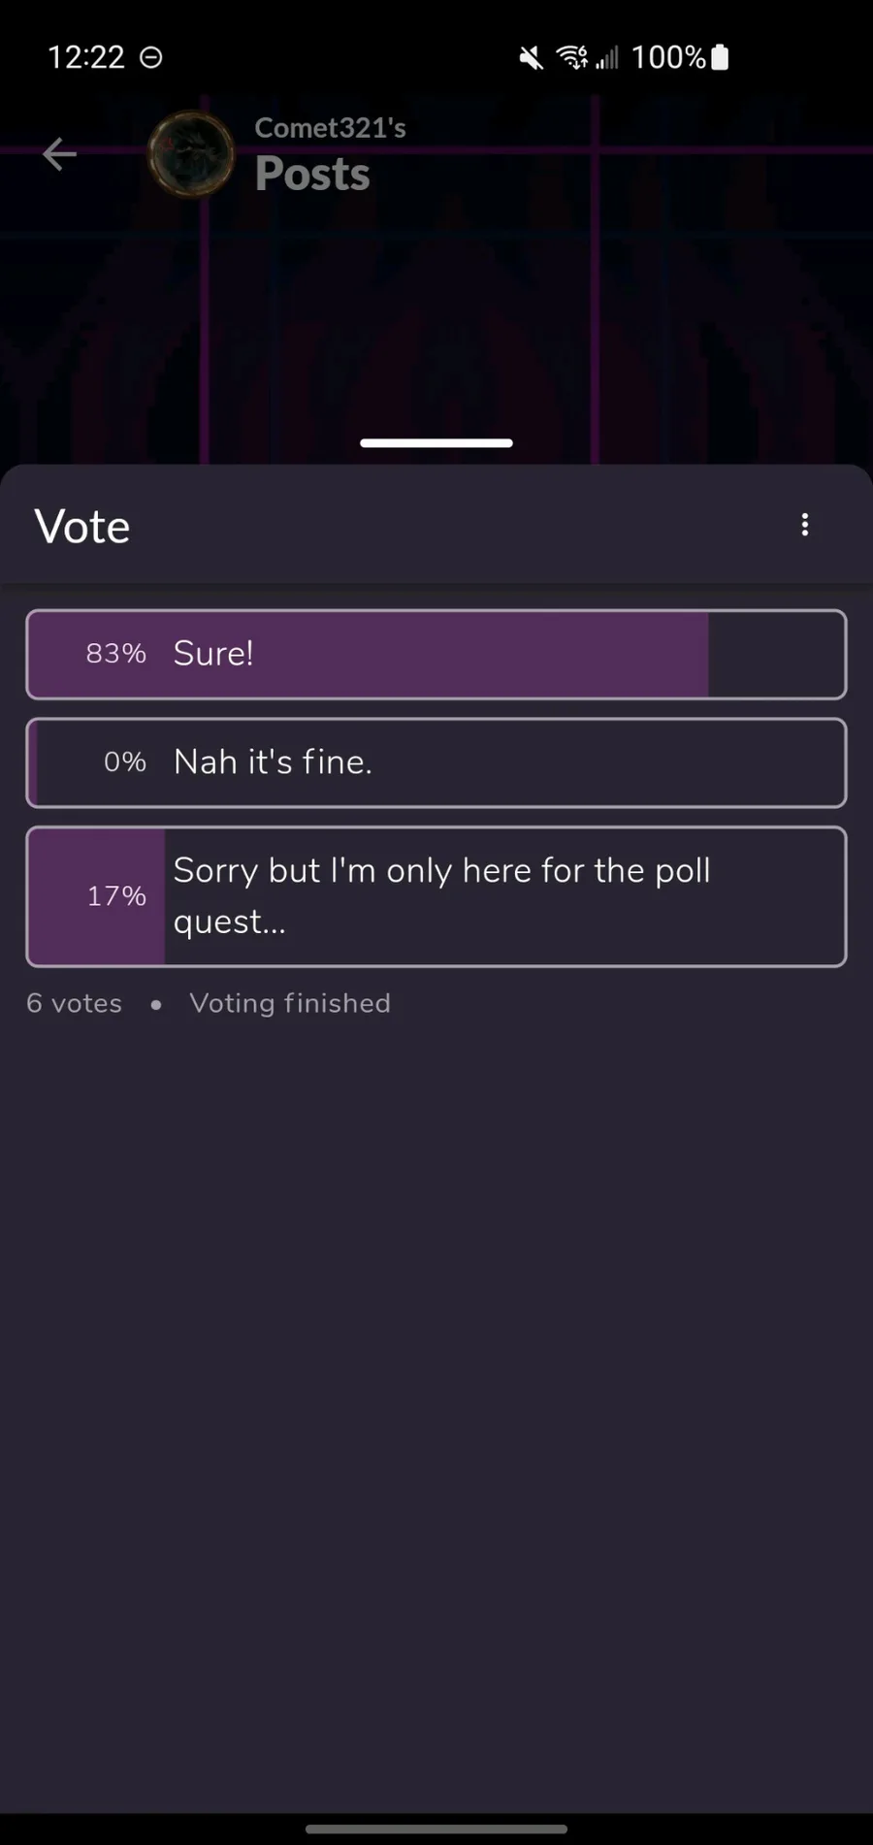The height and width of the screenshot is (1845, 873).
Task: Select the "Nah it's fine." poll option
Action: click(x=436, y=762)
